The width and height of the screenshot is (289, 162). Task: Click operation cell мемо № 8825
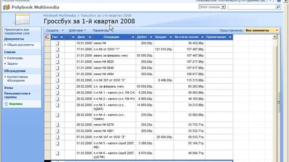click(114, 62)
